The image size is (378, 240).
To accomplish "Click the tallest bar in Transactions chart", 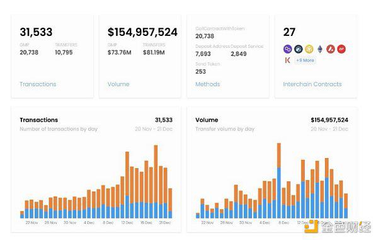I will [156, 181].
